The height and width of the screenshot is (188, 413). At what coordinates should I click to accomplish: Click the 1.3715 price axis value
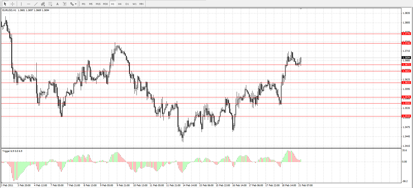(x=406, y=51)
